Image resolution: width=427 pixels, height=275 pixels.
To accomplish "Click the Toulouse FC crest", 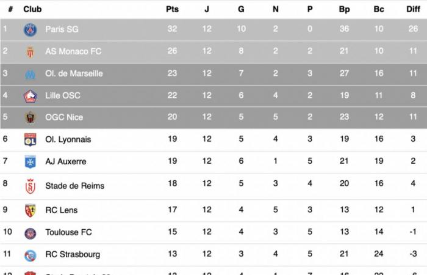I will [30, 233].
